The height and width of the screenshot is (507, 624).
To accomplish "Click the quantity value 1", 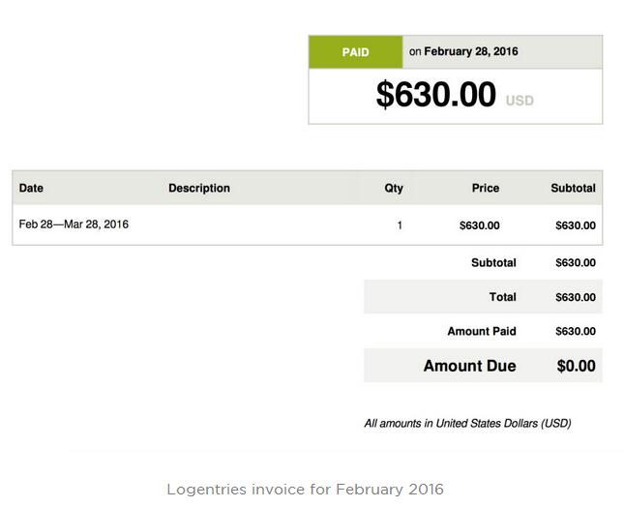I will click(x=400, y=225).
